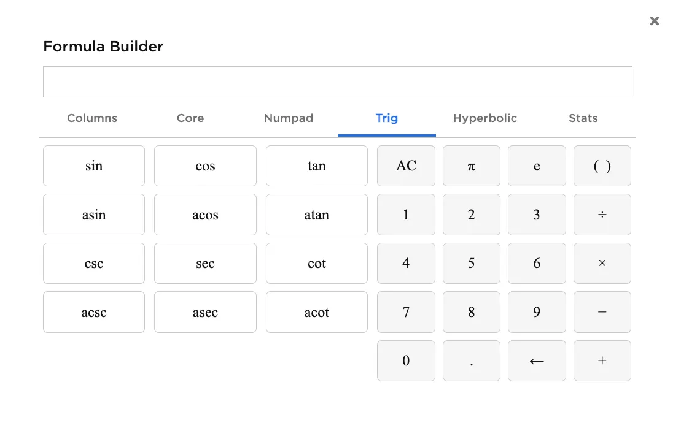Screen dimensions: 673x423
Task: Click the division operator key
Action: click(602, 215)
